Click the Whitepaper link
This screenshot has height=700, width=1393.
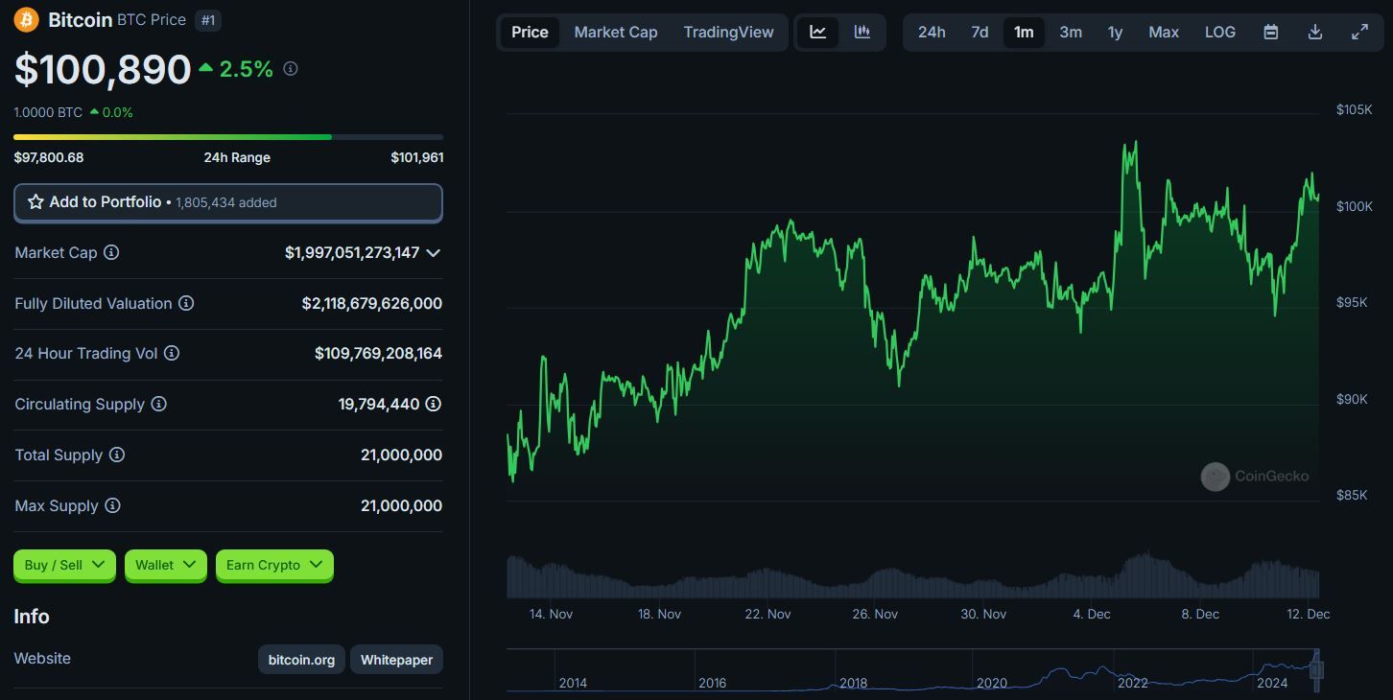(396, 660)
